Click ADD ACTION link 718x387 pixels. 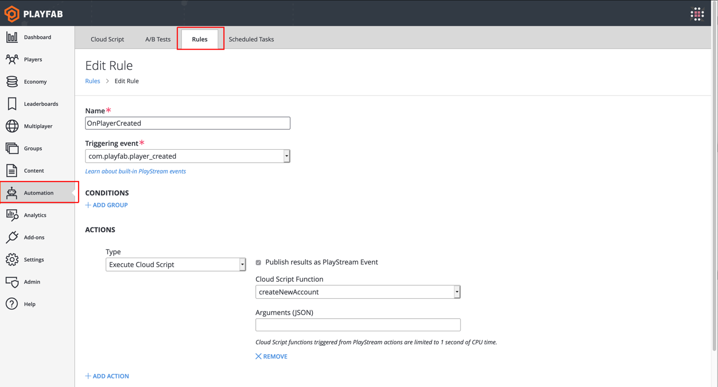[110, 376]
